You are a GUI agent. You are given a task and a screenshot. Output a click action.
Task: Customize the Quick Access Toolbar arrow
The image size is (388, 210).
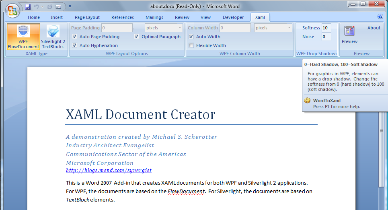pos(70,7)
